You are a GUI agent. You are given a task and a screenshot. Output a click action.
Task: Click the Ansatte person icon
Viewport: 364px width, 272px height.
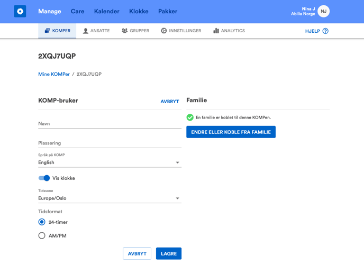click(85, 31)
